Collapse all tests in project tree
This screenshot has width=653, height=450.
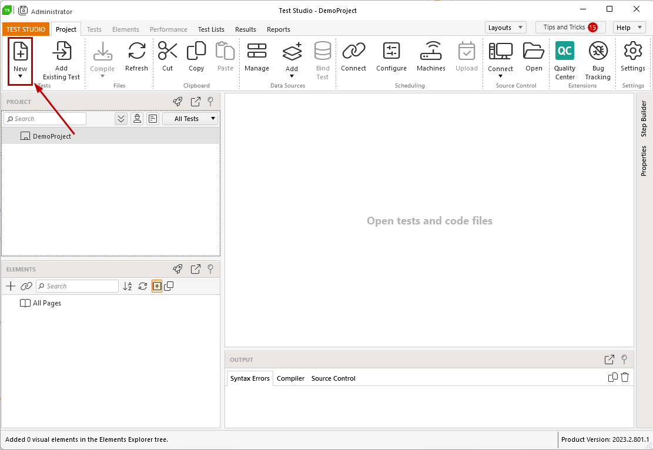pyautogui.click(x=120, y=119)
